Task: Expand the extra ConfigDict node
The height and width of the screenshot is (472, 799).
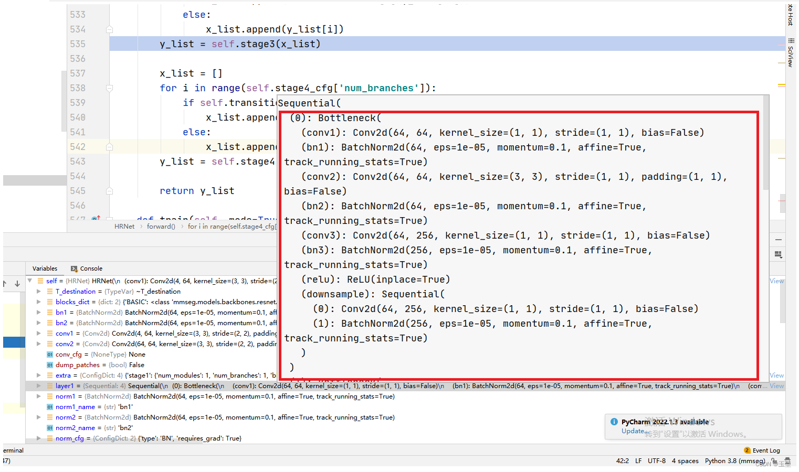Action: [x=39, y=376]
